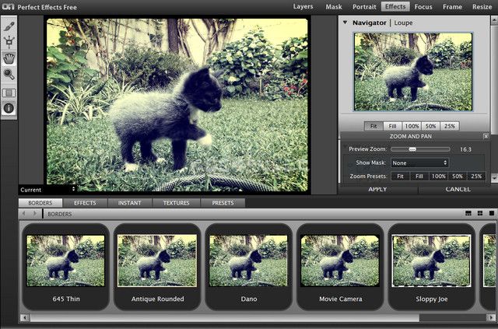The height and width of the screenshot is (329, 498).
Task: Open the Effects module
Action: (x=395, y=6)
